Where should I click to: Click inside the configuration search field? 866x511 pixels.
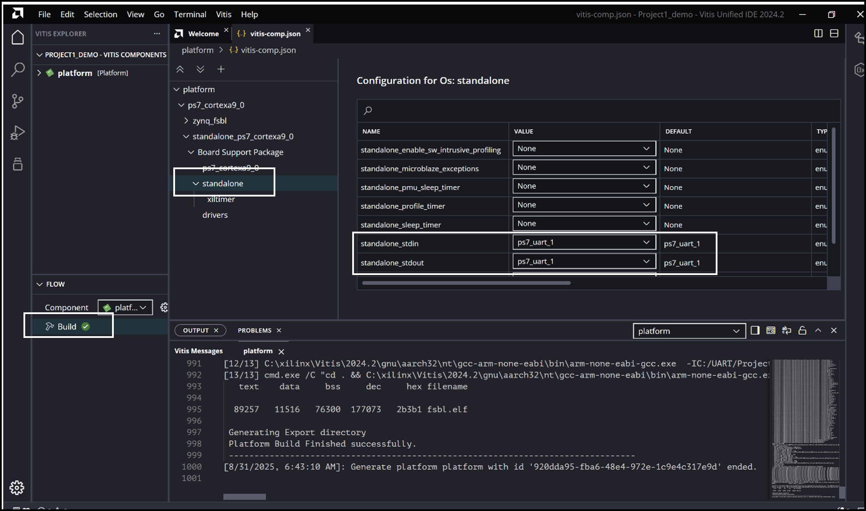click(x=478, y=111)
